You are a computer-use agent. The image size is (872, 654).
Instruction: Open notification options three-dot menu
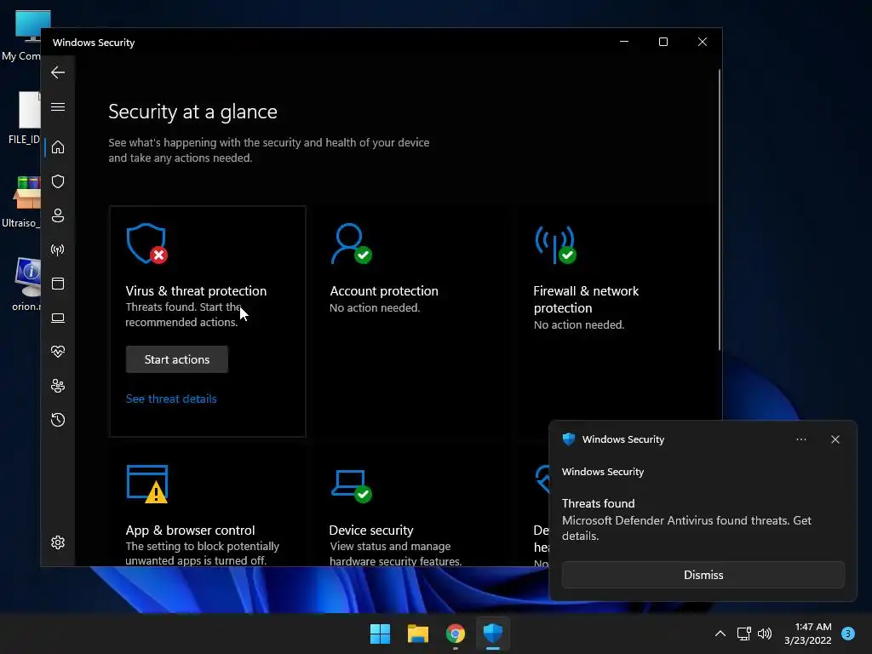coord(800,439)
